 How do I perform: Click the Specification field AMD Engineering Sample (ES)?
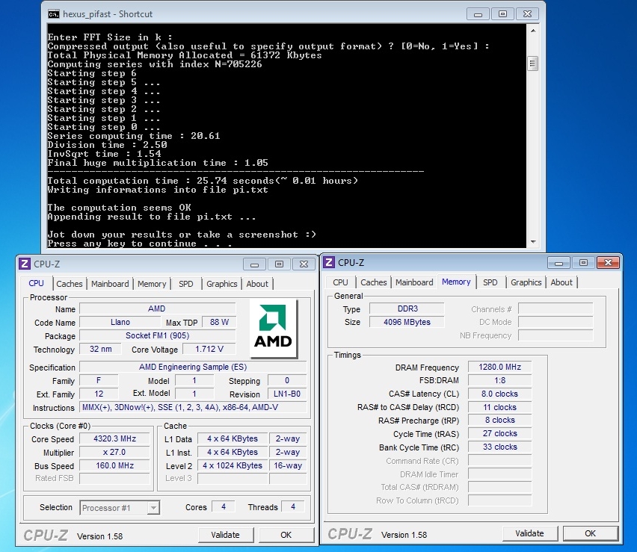pyautogui.click(x=193, y=367)
